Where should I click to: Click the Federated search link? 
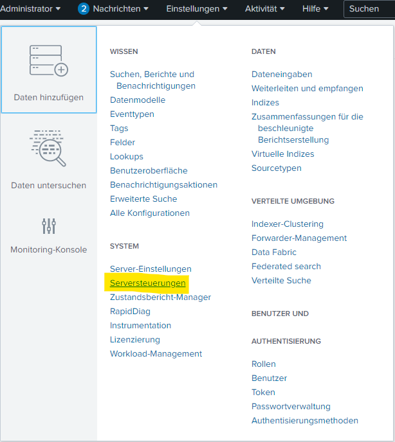286,267
